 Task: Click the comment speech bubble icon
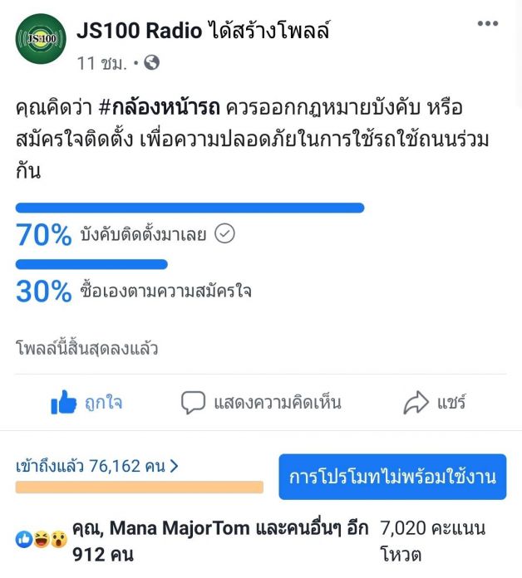tap(194, 404)
